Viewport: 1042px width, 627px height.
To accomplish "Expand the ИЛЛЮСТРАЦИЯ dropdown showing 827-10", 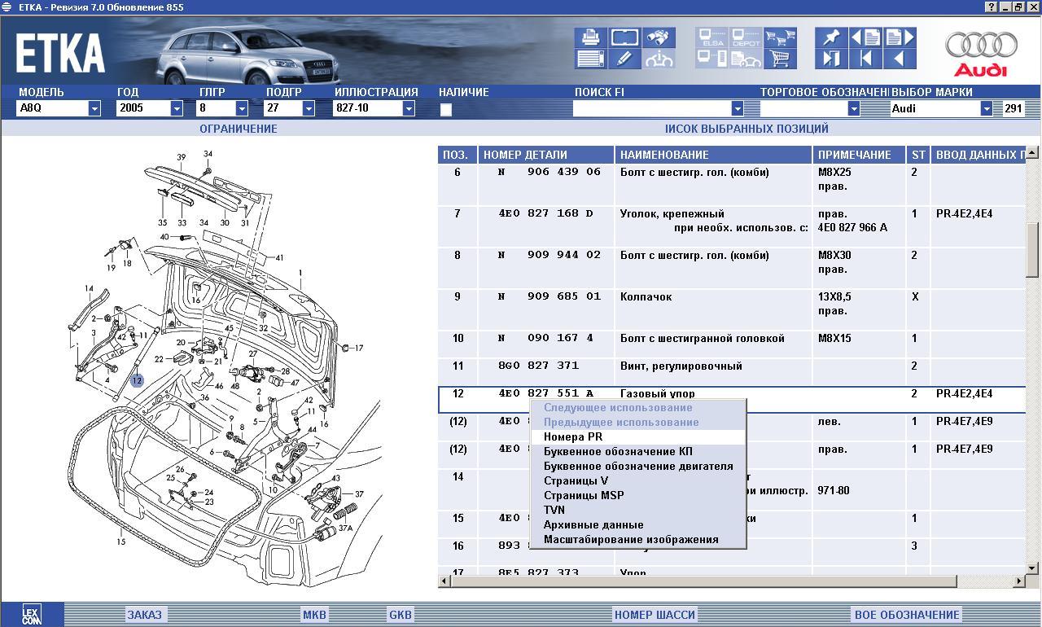I will tap(409, 108).
